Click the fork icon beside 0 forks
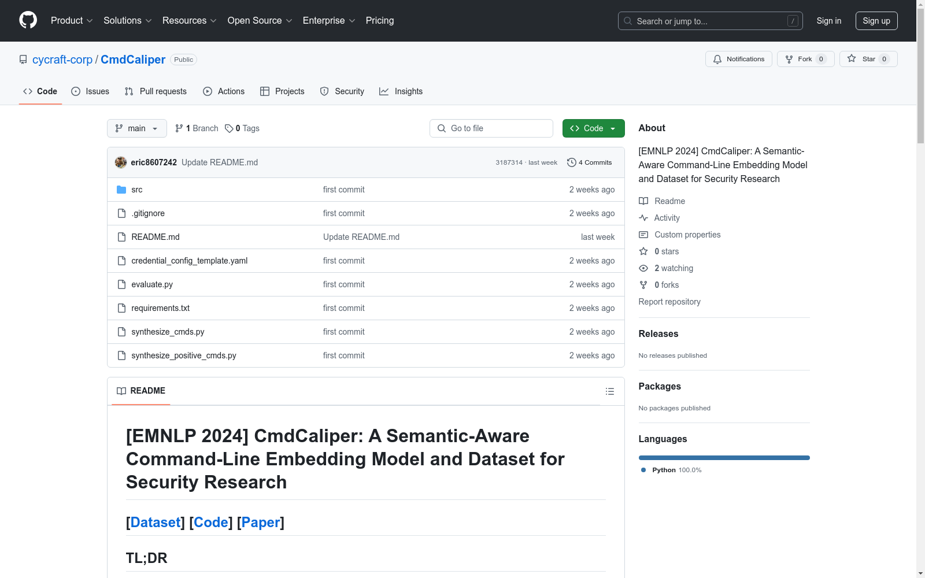This screenshot has height=578, width=925. click(643, 285)
